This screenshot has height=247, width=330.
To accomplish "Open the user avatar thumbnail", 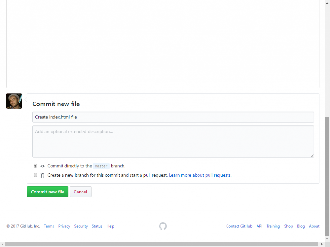I will pos(14,101).
